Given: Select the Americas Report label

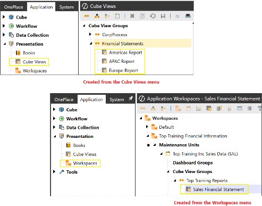Looking at the screenshot, I should [x=125, y=52].
